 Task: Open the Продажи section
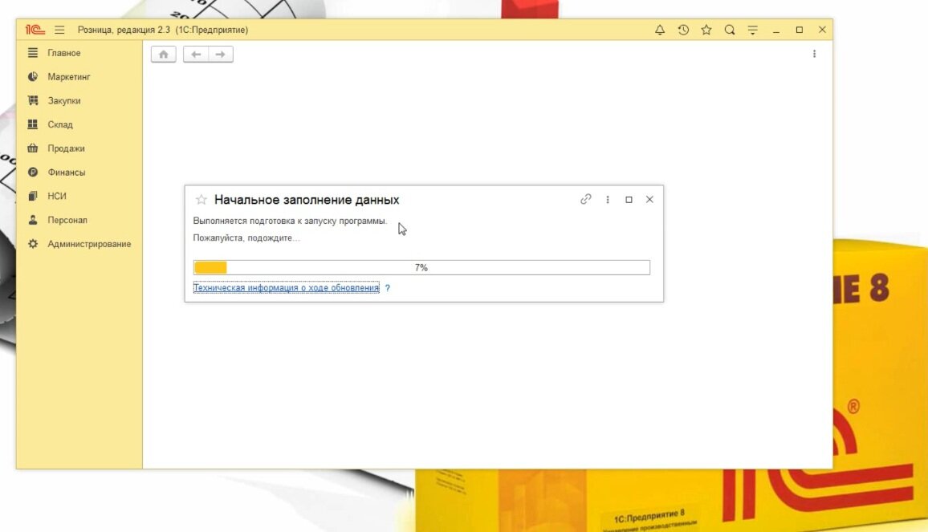(67, 148)
